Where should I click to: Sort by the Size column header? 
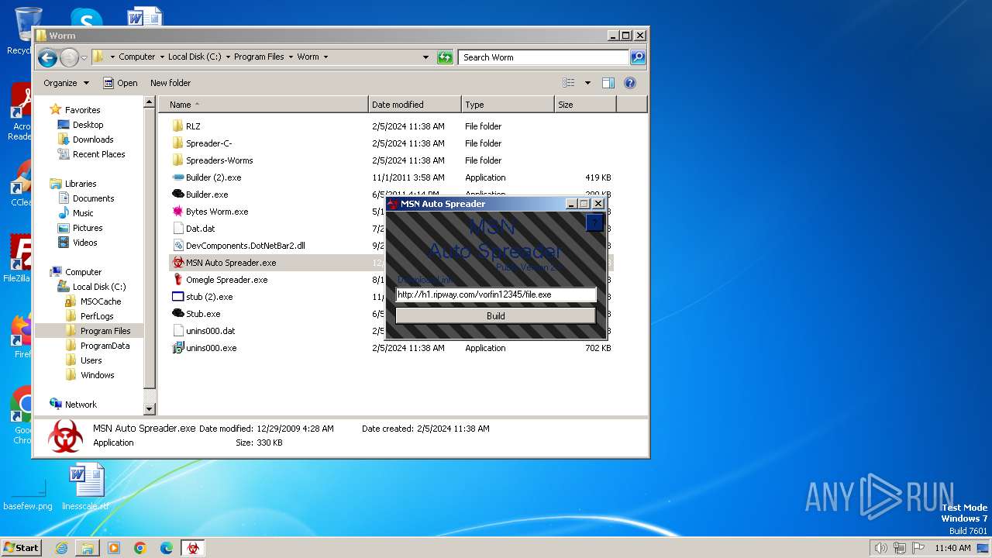[x=585, y=105]
